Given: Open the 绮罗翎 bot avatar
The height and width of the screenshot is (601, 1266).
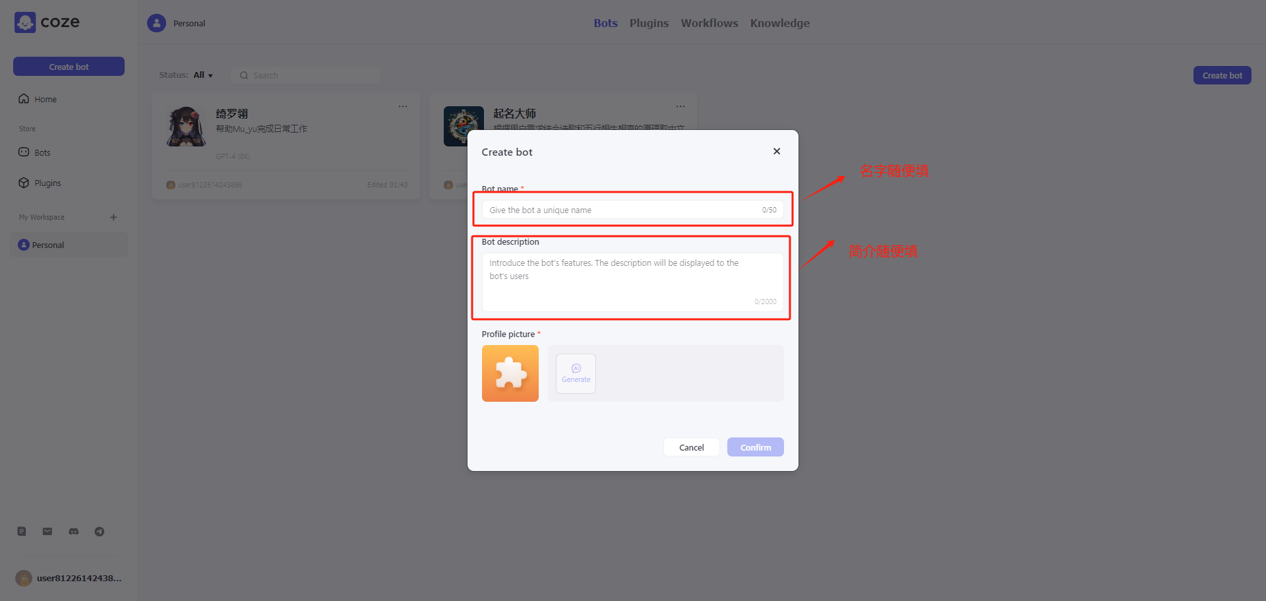Looking at the screenshot, I should click(186, 126).
